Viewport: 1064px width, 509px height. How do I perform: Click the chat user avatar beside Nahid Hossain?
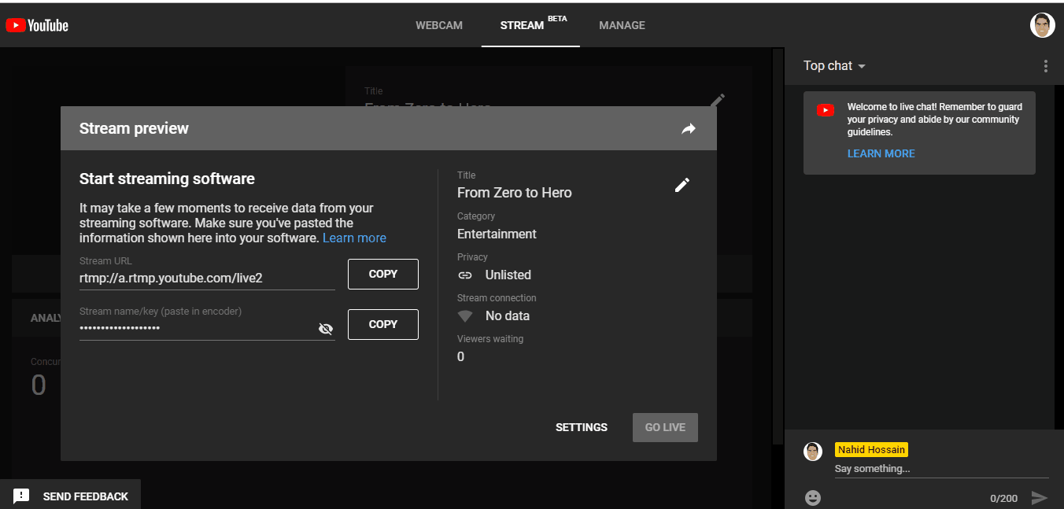pos(813,452)
